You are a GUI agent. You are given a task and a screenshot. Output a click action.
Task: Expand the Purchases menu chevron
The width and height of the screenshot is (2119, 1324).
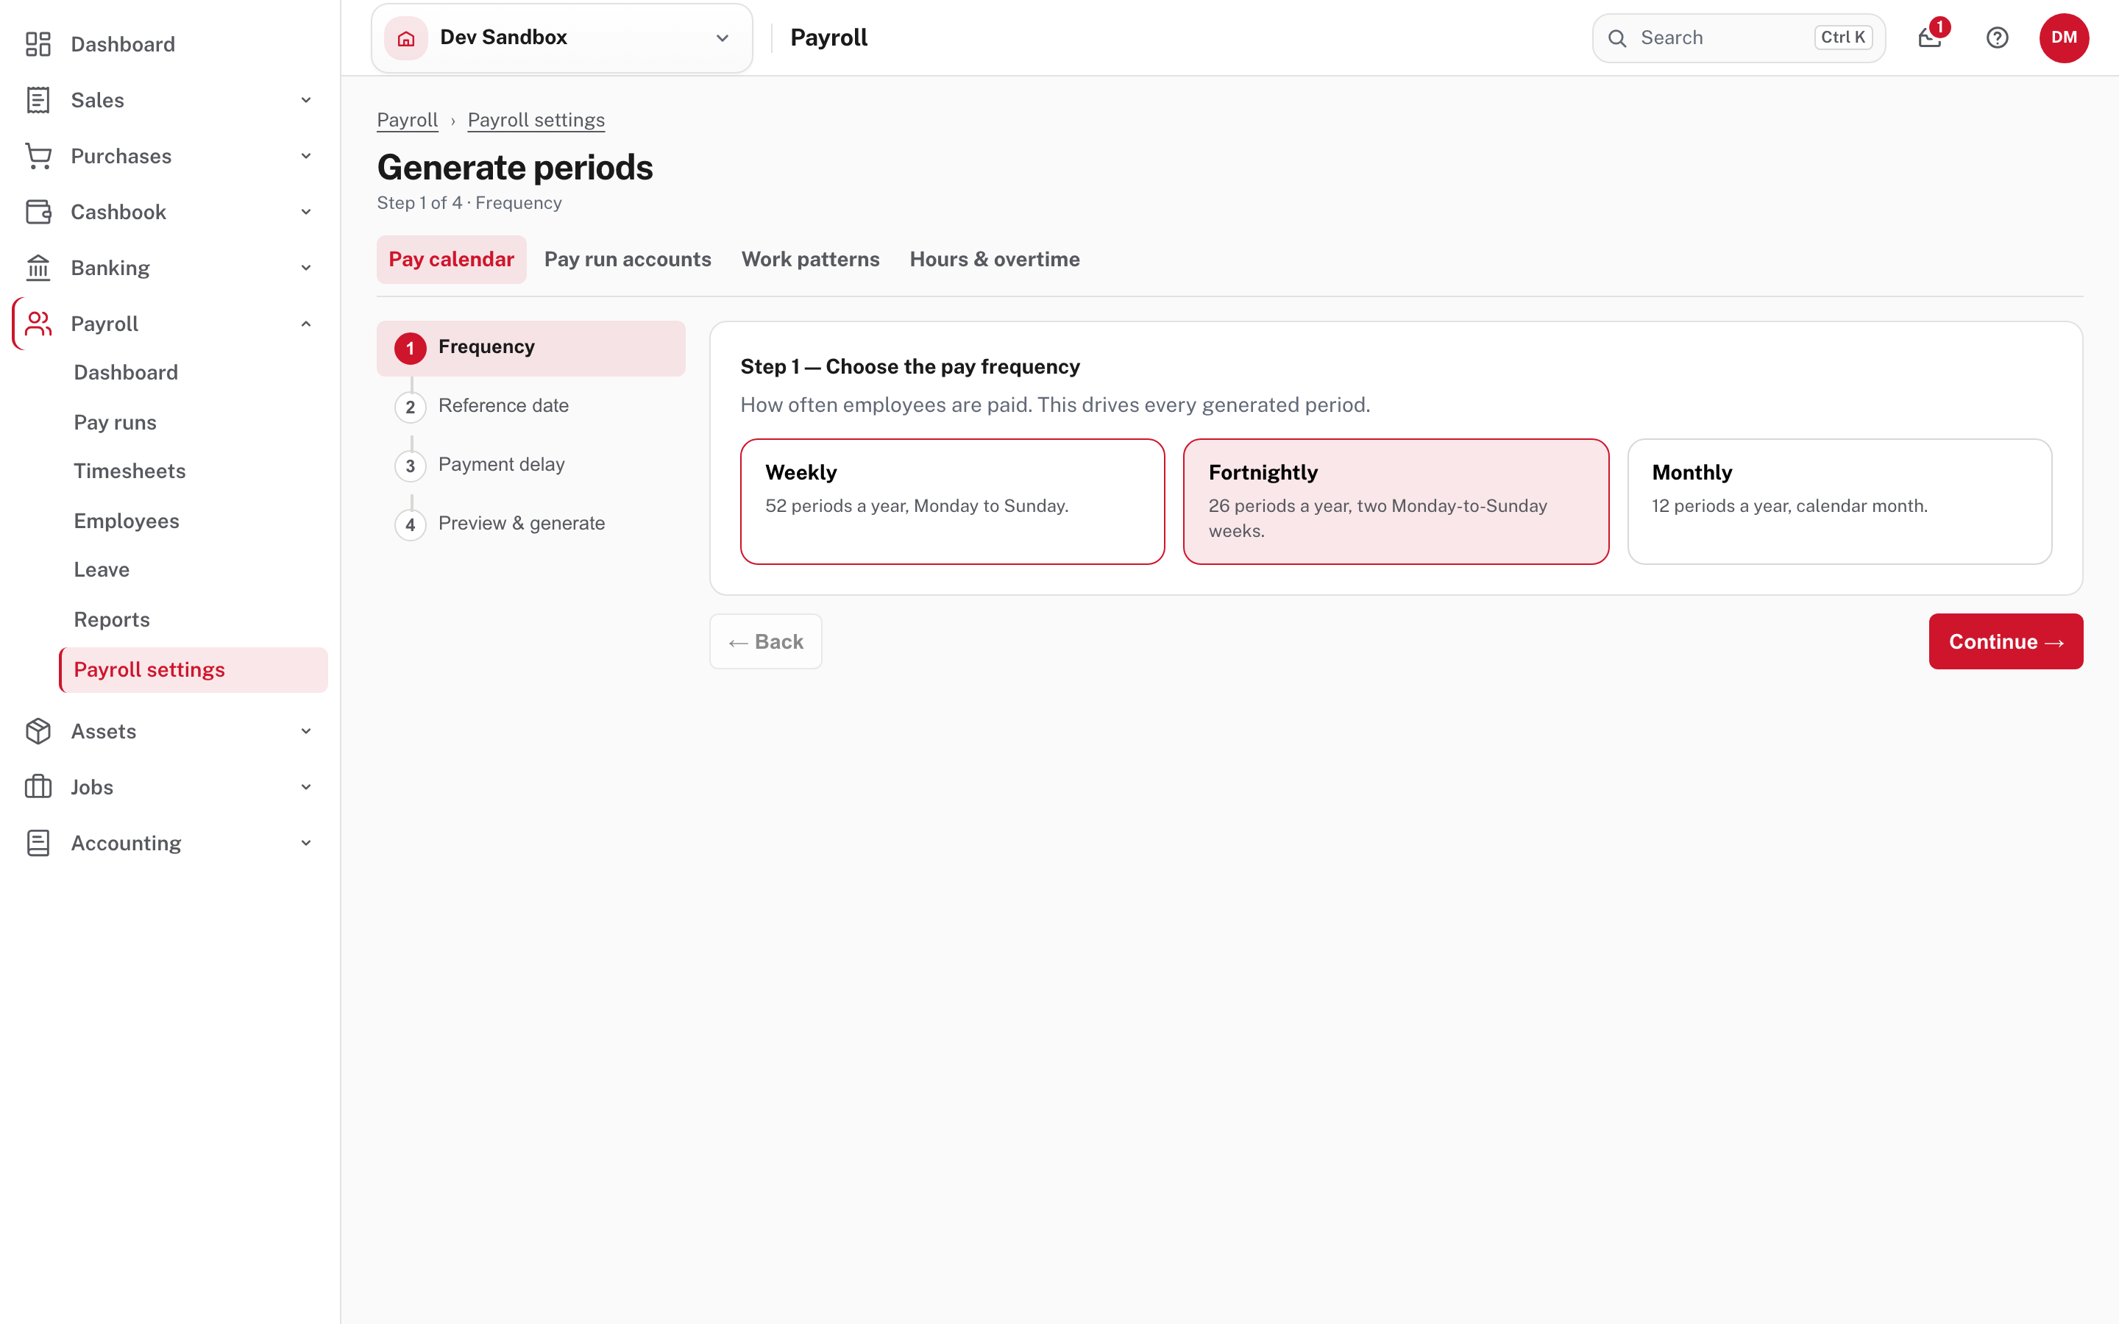(x=305, y=156)
